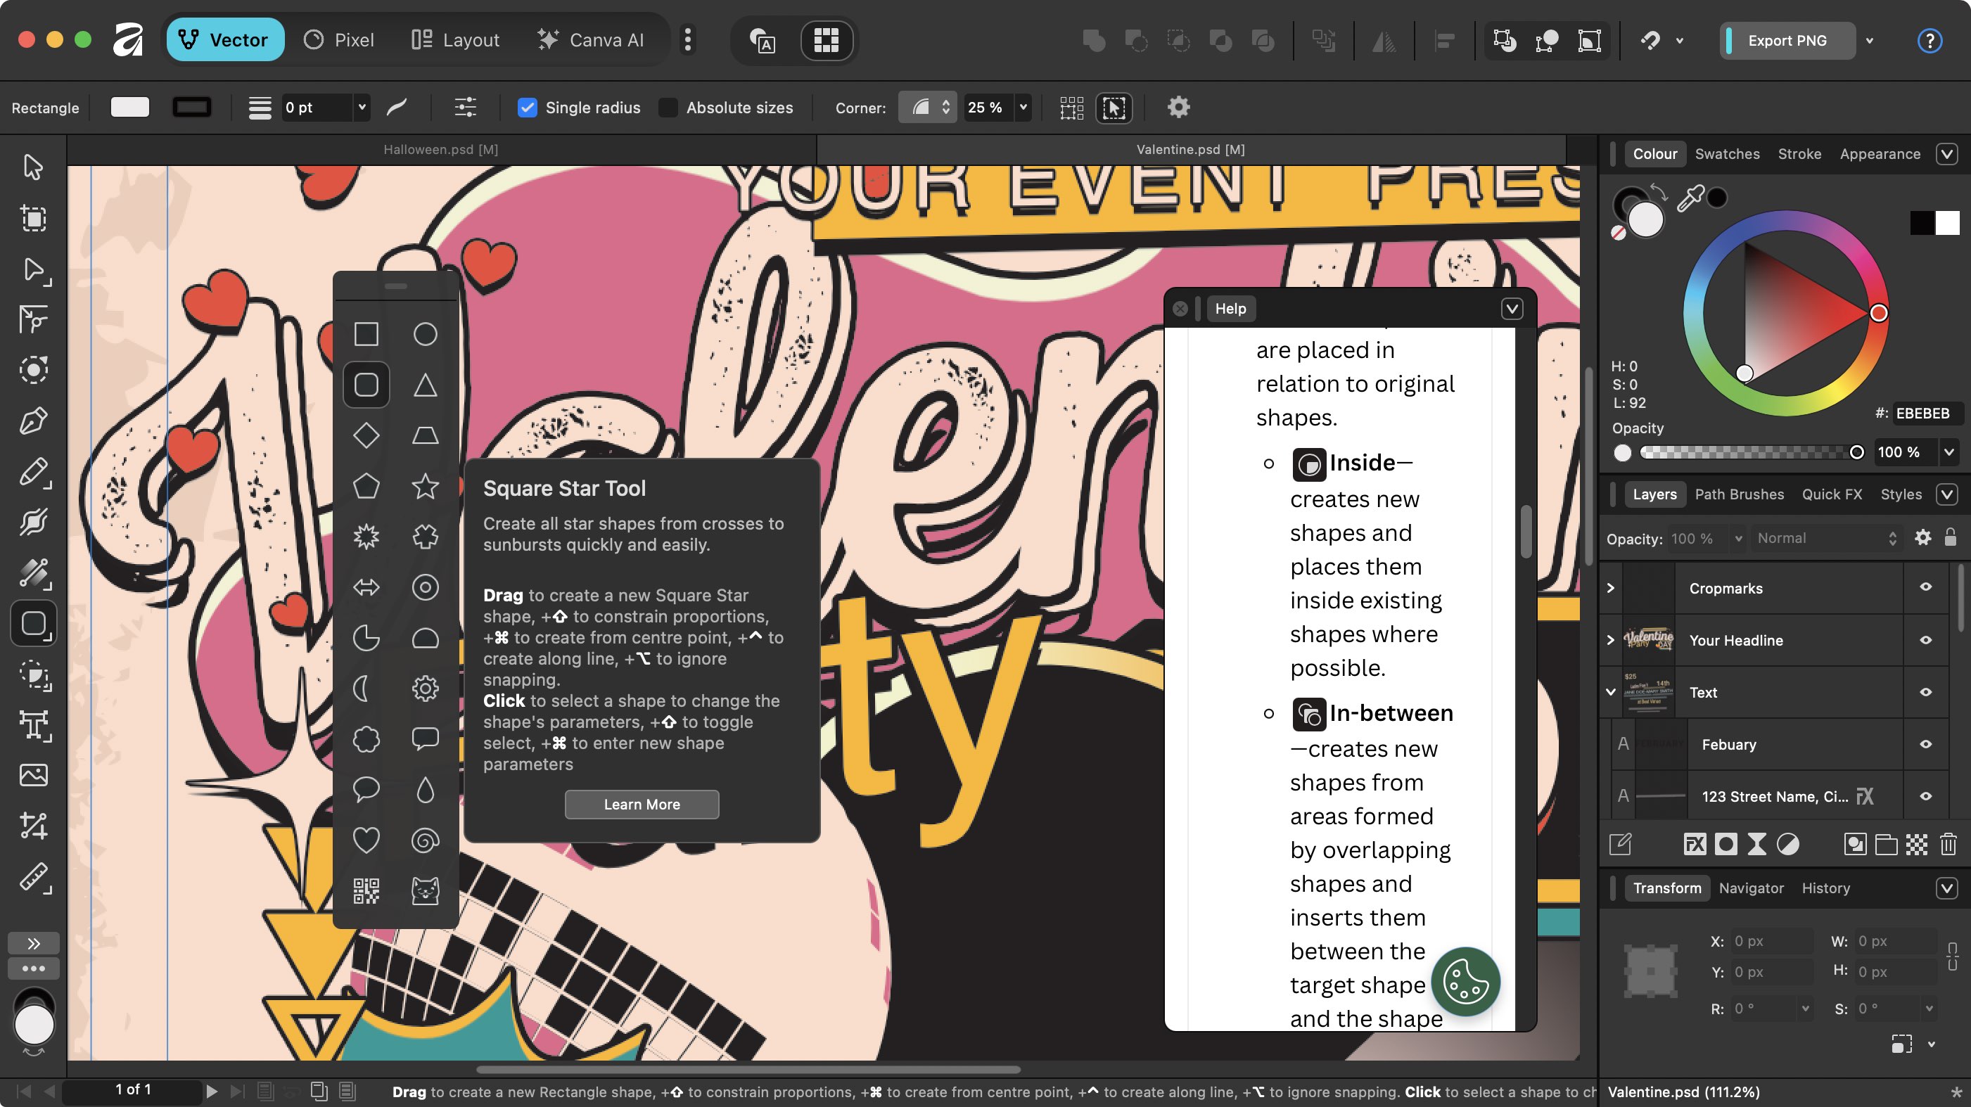Choose the Cat shape tool
The height and width of the screenshot is (1107, 1971).
426,890
